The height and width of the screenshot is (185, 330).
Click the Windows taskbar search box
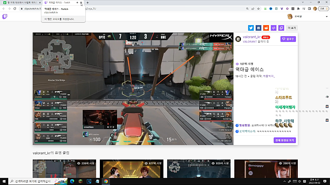tap(38, 181)
